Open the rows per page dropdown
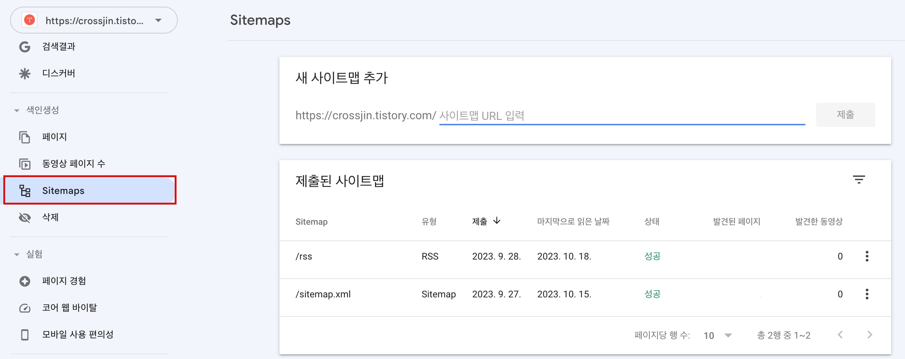Screen dimensions: 905x359 [x=718, y=336]
